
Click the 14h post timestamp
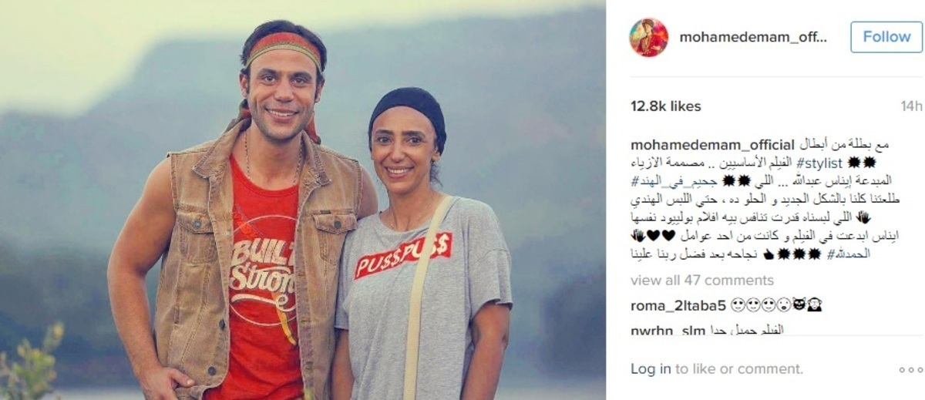[x=911, y=106]
